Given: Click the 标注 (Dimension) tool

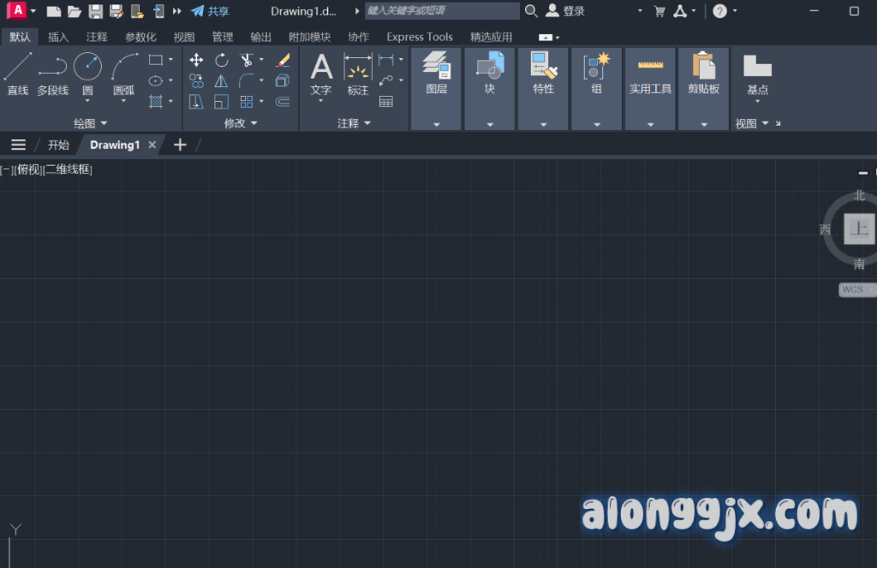Looking at the screenshot, I should 358,74.
